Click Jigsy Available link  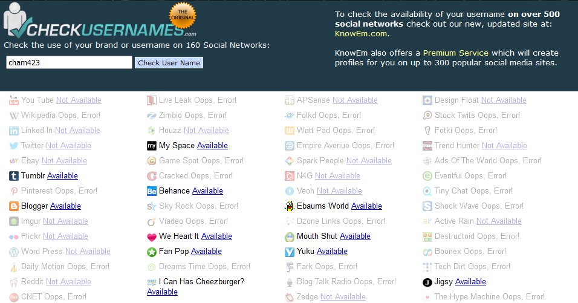point(470,282)
